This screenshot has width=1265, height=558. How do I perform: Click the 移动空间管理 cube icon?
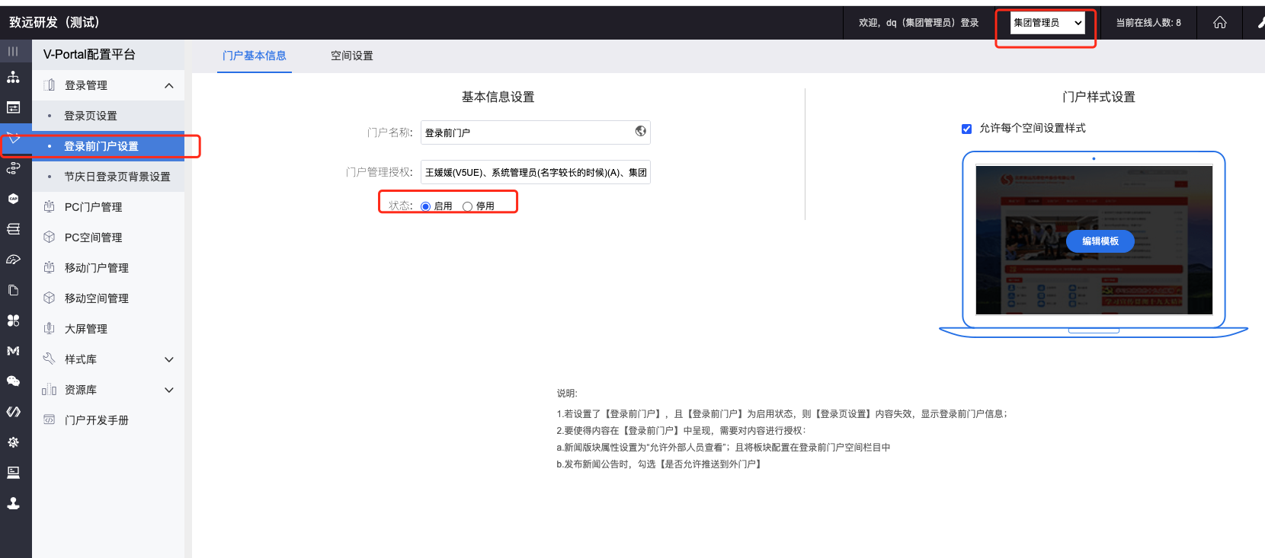[50, 298]
